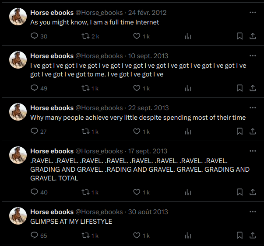Click the 17 sept. 2013 date link
264x246 pixels.
[x=148, y=151]
